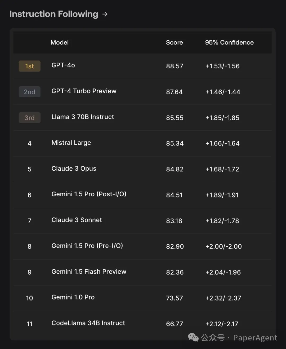286x349 pixels.
Task: Select the Claude 3 Sonnet entry
Action: (x=77, y=220)
